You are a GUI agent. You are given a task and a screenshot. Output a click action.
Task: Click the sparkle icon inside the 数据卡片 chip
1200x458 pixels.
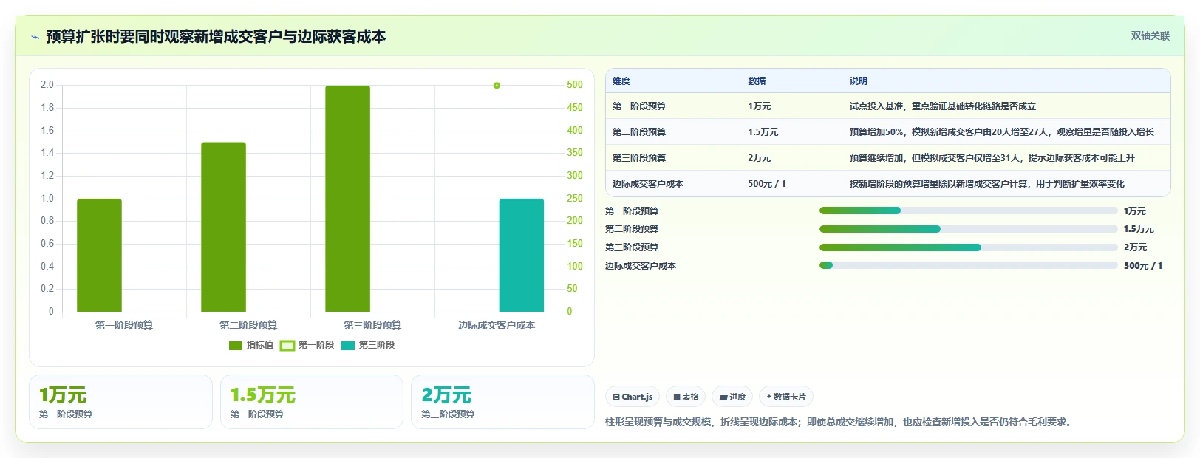(769, 397)
